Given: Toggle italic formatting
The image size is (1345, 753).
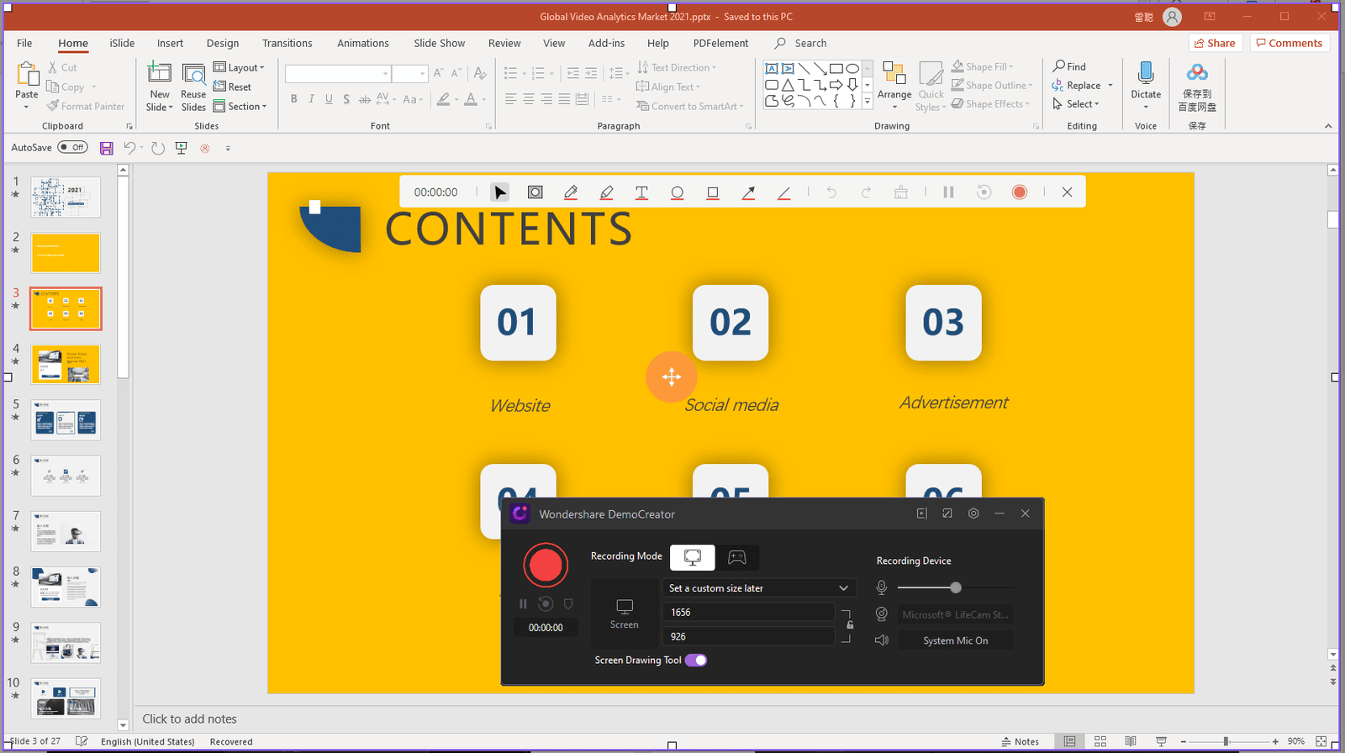Looking at the screenshot, I should point(311,99).
